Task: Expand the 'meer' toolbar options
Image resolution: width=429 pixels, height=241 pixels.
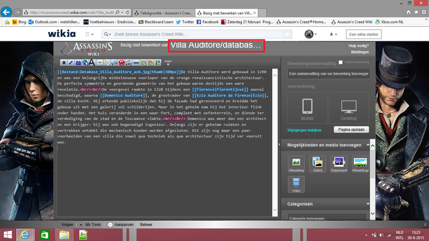Action: [x=168, y=62]
